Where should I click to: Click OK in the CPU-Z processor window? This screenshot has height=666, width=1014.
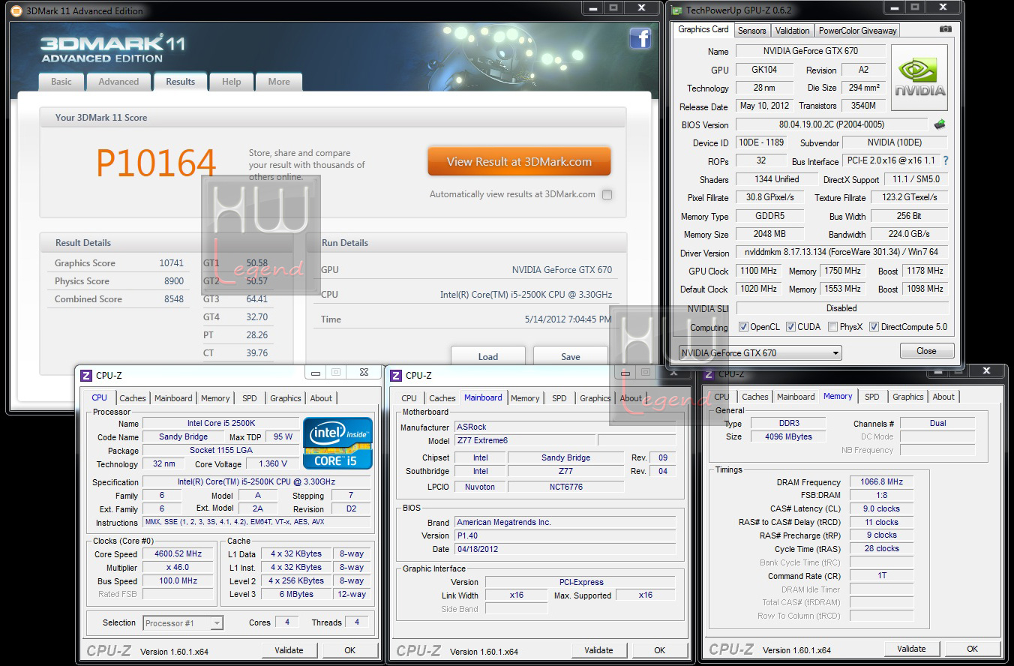pos(349,650)
